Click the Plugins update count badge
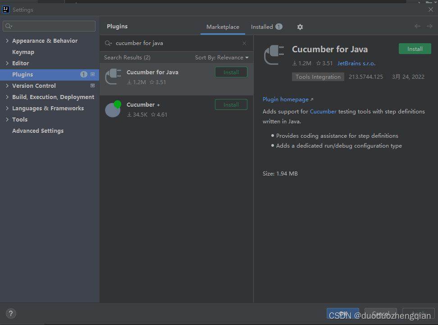The width and height of the screenshot is (438, 325). point(83,74)
